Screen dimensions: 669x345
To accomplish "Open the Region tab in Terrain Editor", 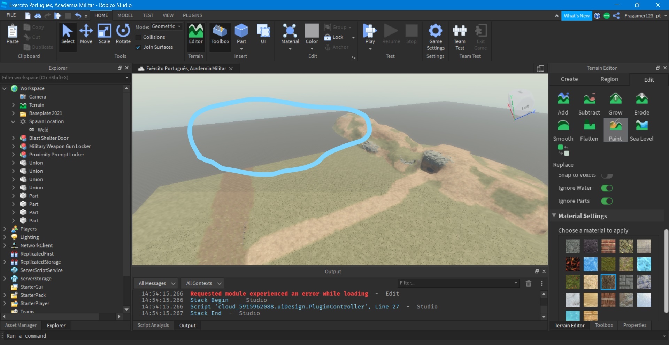I will coord(609,79).
